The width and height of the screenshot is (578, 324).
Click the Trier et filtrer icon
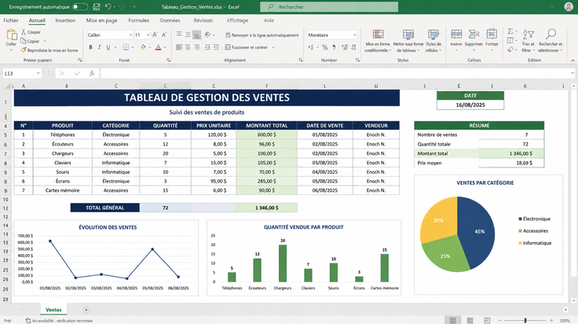coord(529,35)
